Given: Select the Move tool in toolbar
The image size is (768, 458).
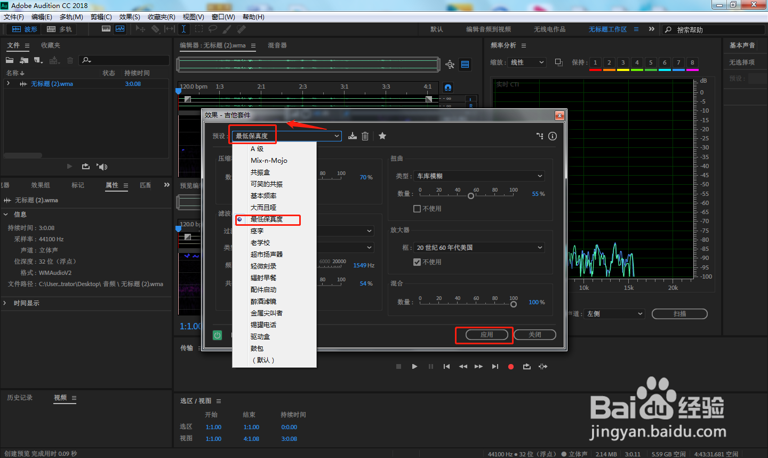Looking at the screenshot, I should click(x=141, y=29).
